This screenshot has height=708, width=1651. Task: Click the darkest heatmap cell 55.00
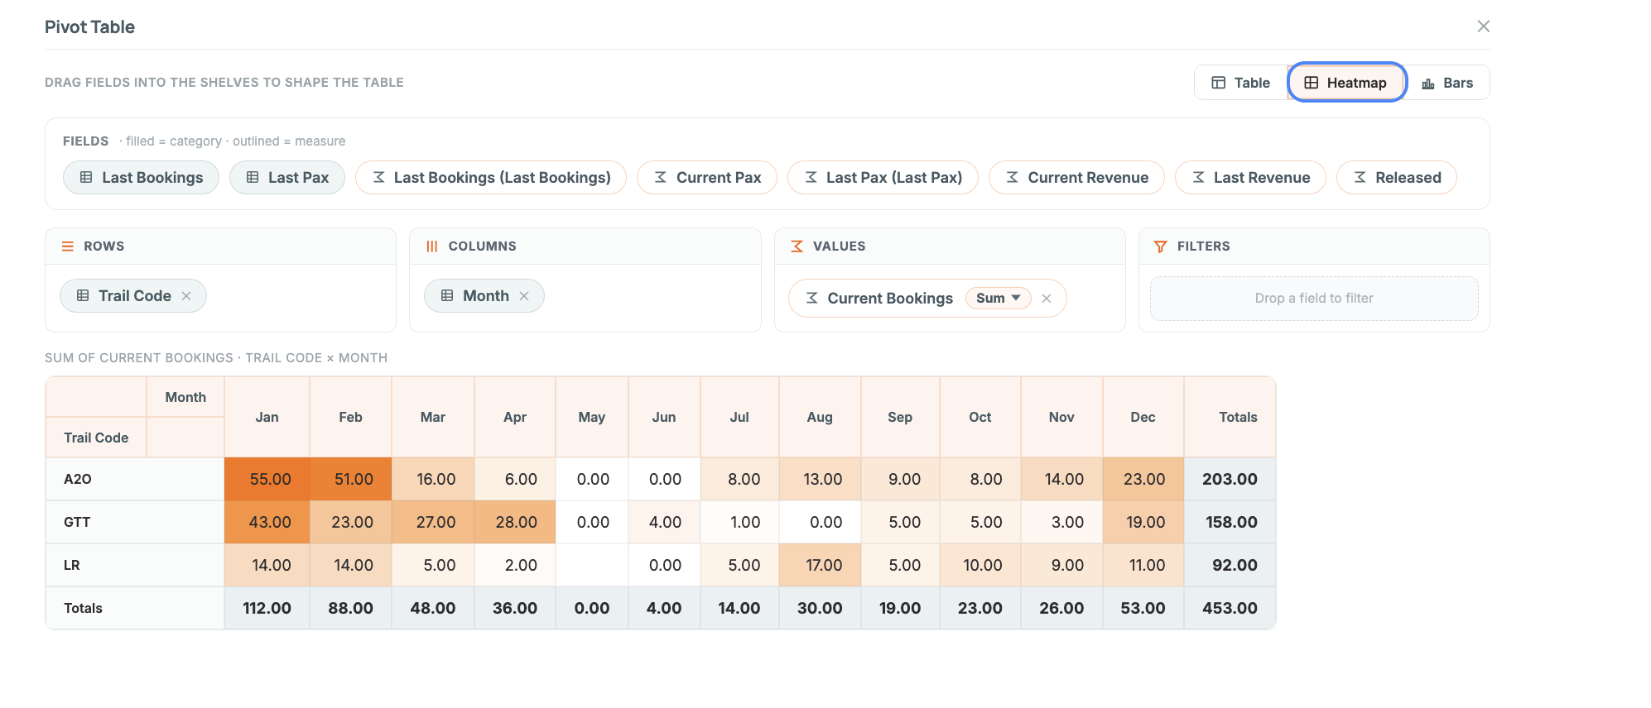pos(267,479)
